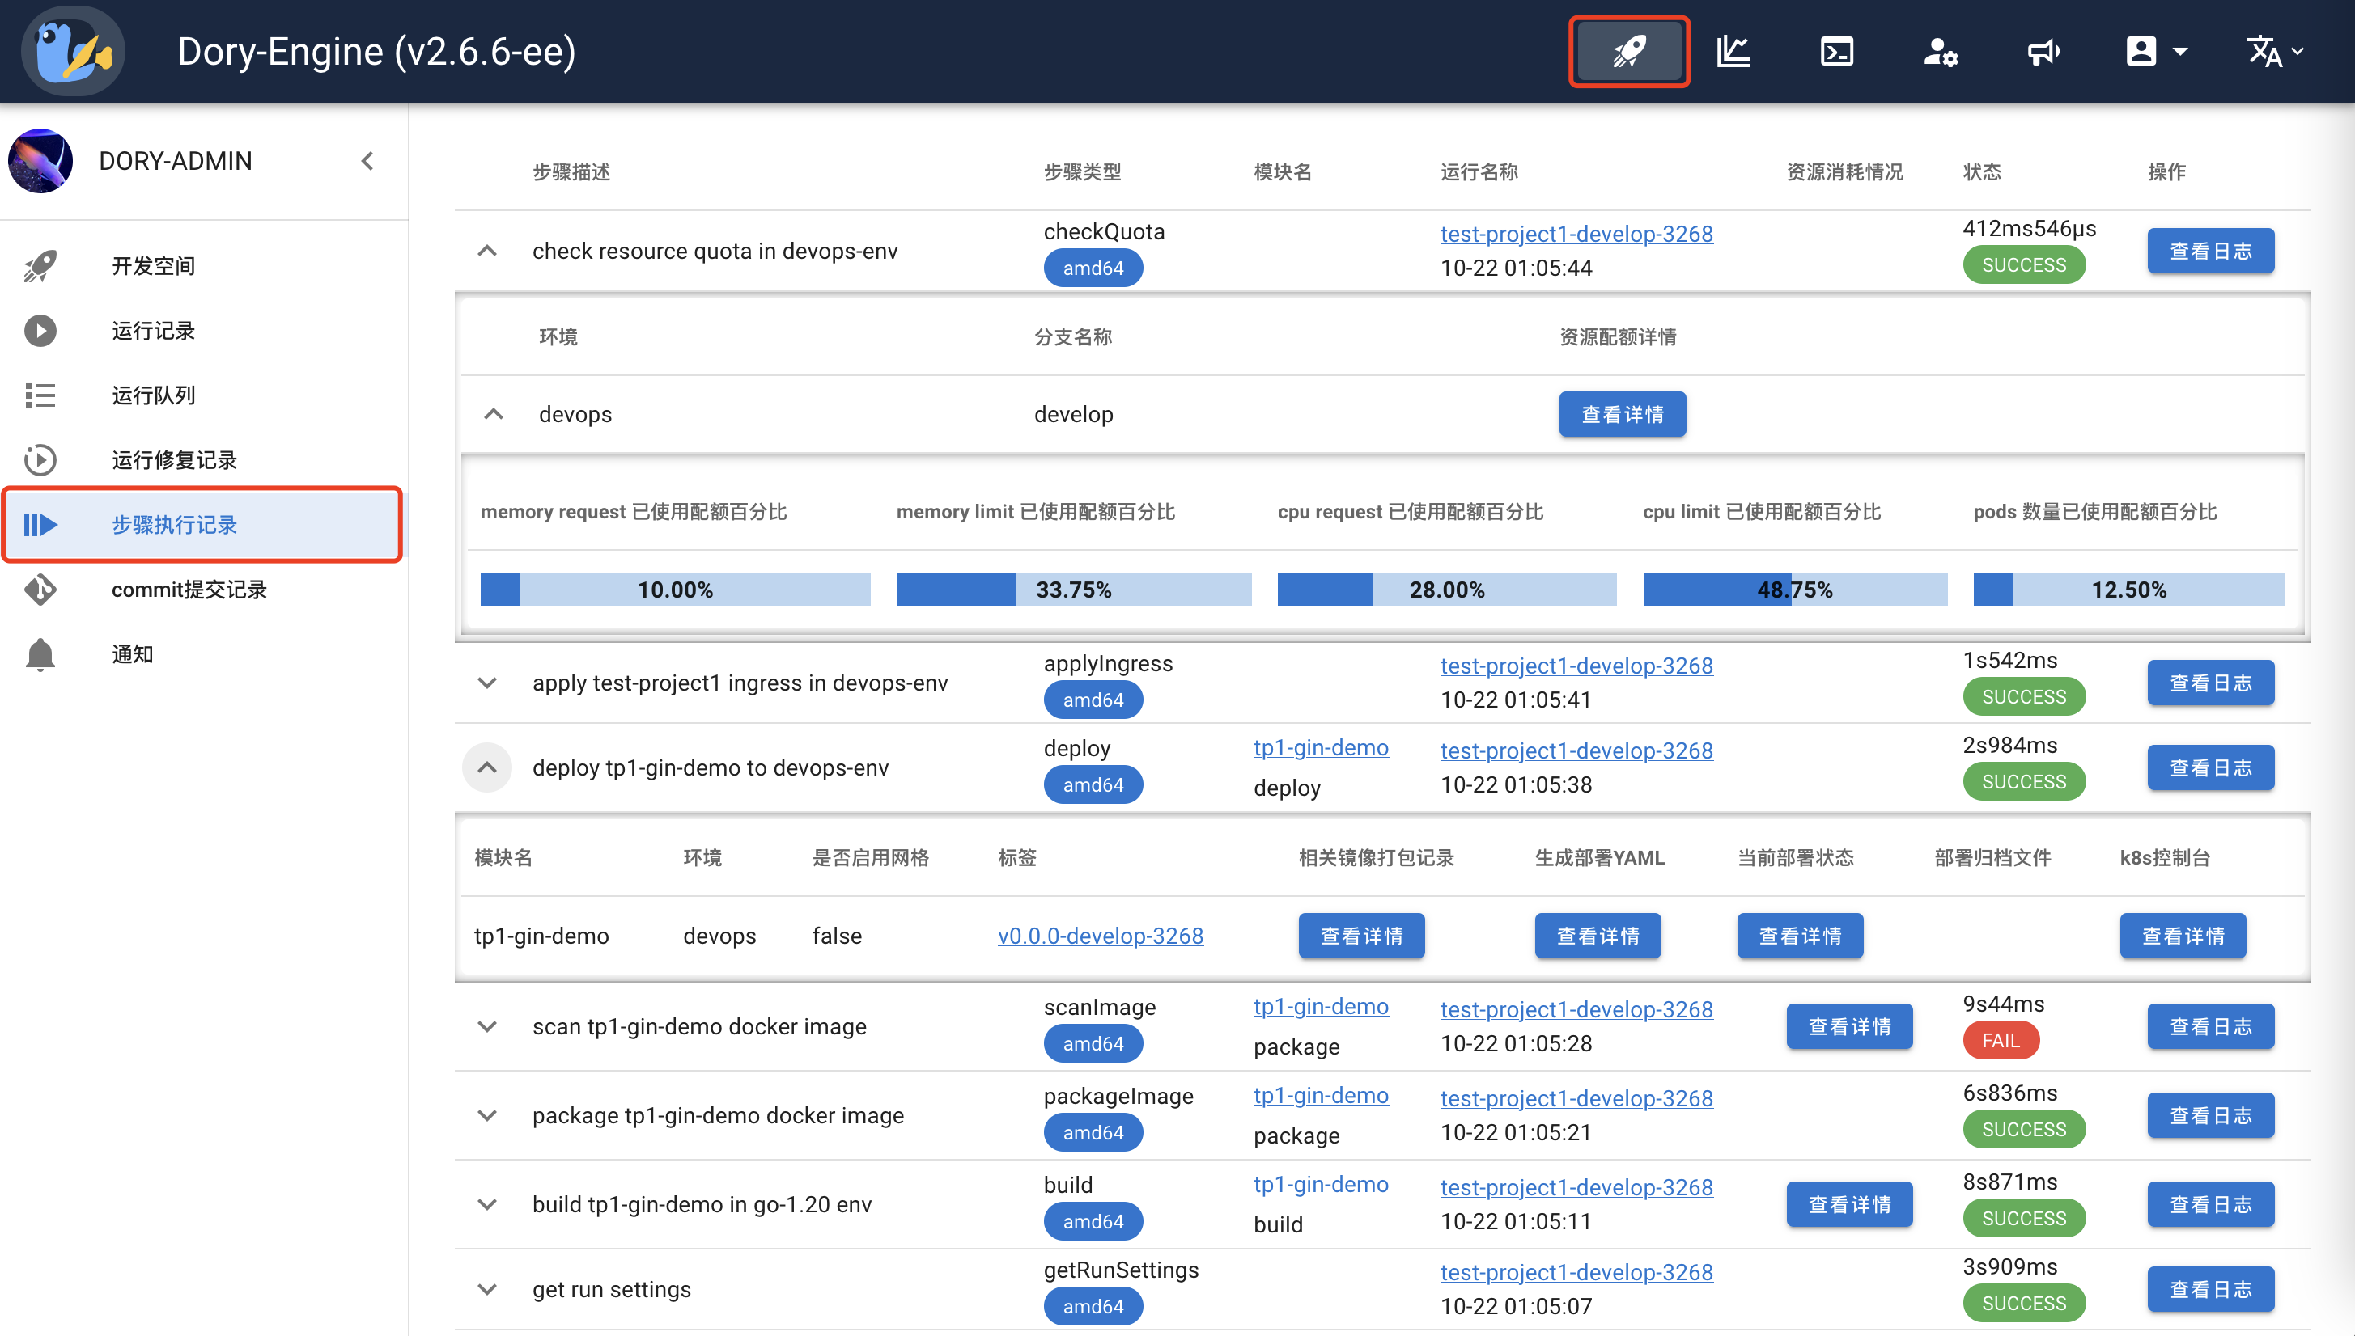
Task: Open the announcements megaphone icon
Action: coord(2043,52)
